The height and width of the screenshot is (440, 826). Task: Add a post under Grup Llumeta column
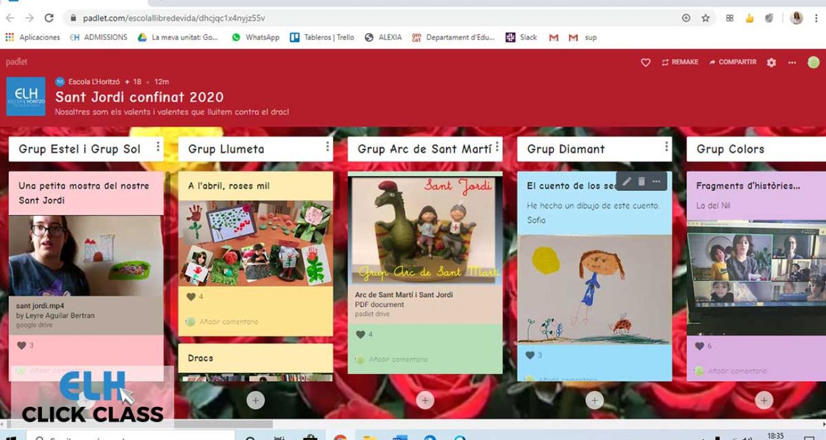255,400
